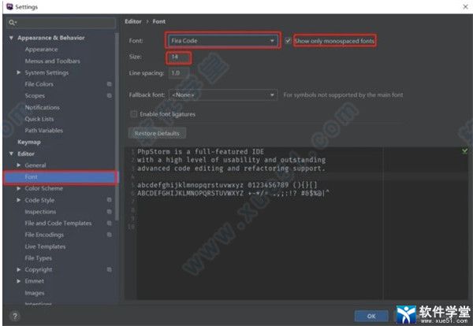Open Live Templates settings page
The height and width of the screenshot is (326, 473).
(x=45, y=246)
